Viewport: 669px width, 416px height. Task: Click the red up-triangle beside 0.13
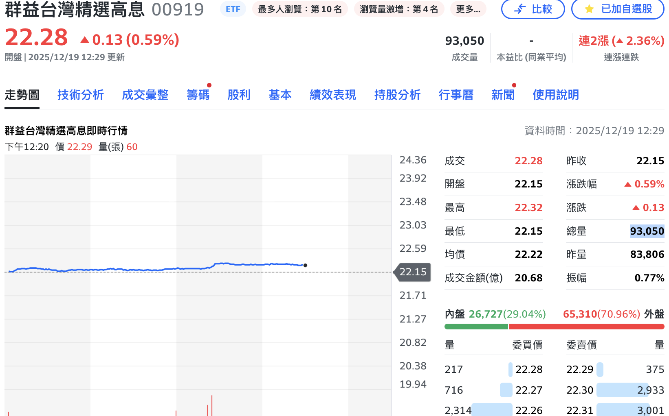click(85, 39)
